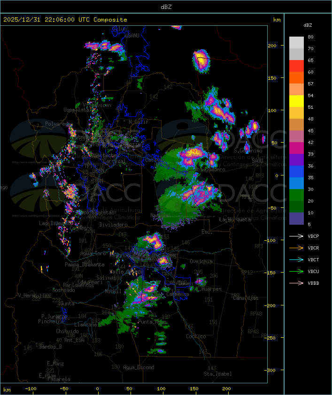Click the '150' label on the horizontal axis

(x=194, y=389)
